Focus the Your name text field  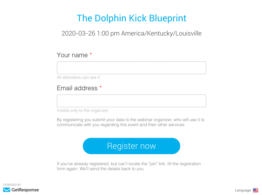[x=132, y=68]
